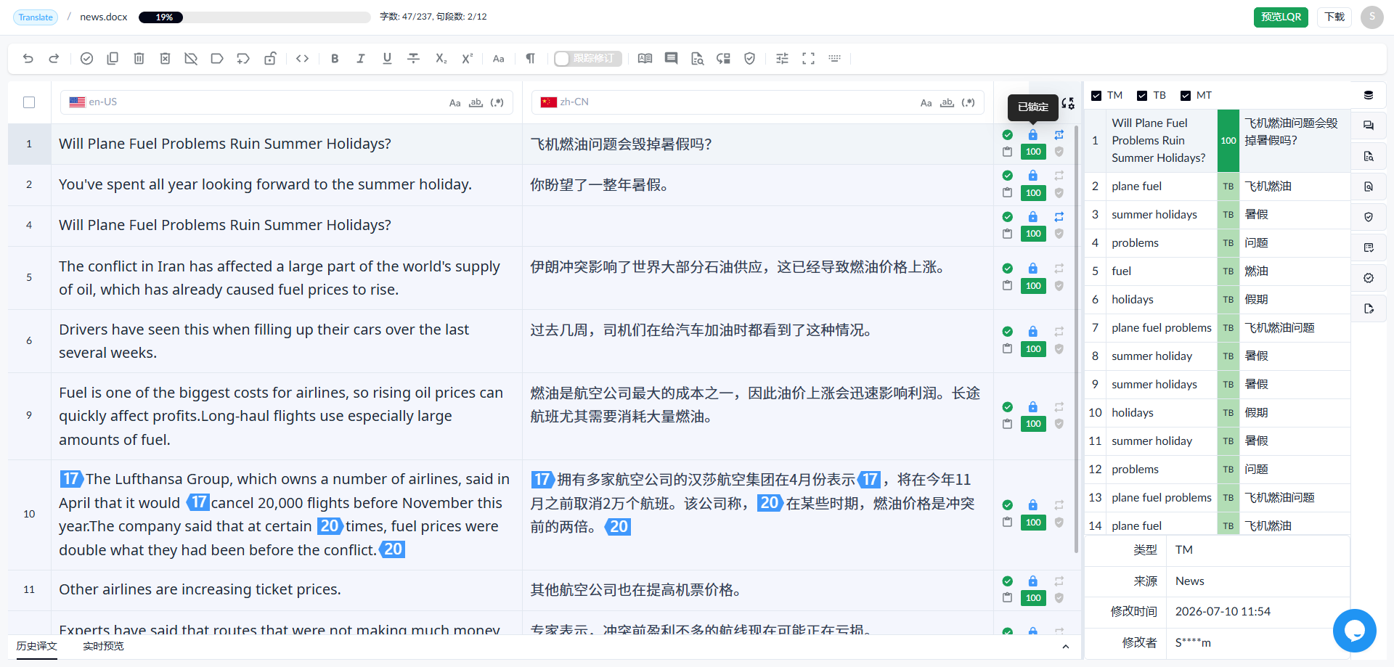This screenshot has height=667, width=1394.
Task: Open the user avatar S menu
Action: click(1371, 17)
